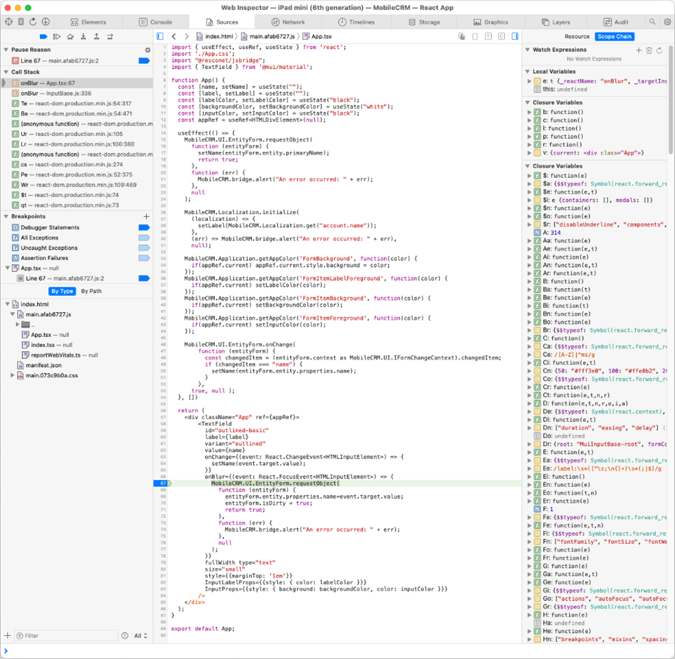Start element selection with the crosshair icon
This screenshot has height=659, width=675.
tap(9, 21)
